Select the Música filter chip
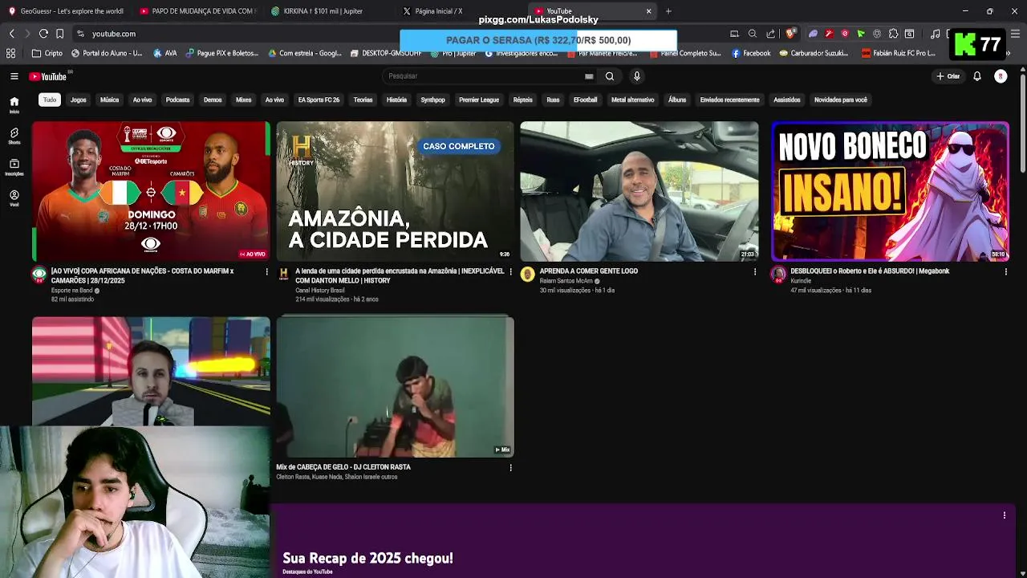 pos(110,100)
